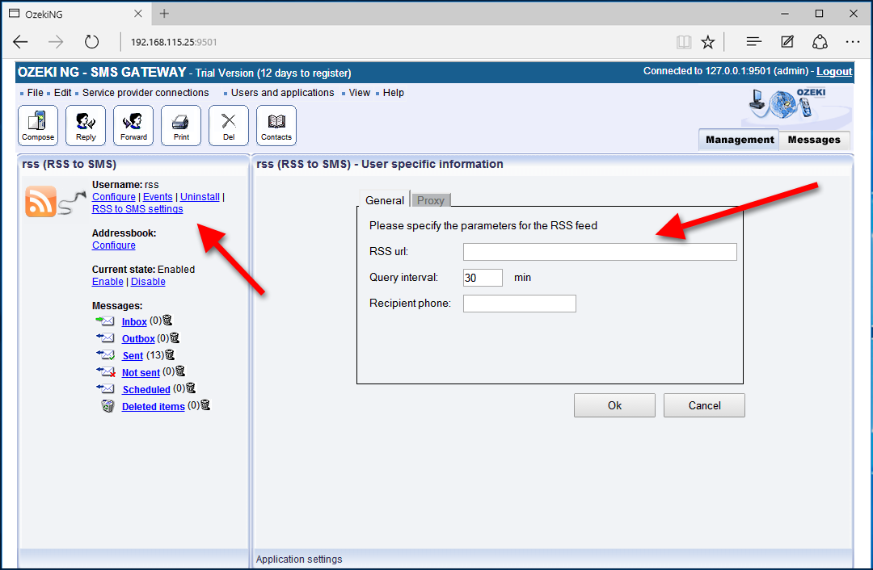Viewport: 873px width, 570px height.
Task: Open Users and applications menu
Action: [x=282, y=93]
